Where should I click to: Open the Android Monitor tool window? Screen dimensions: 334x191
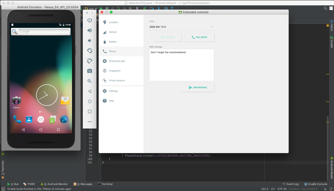(54, 184)
